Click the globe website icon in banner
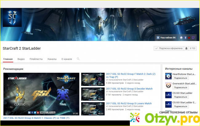The height and width of the screenshot is (126, 200). point(182,38)
